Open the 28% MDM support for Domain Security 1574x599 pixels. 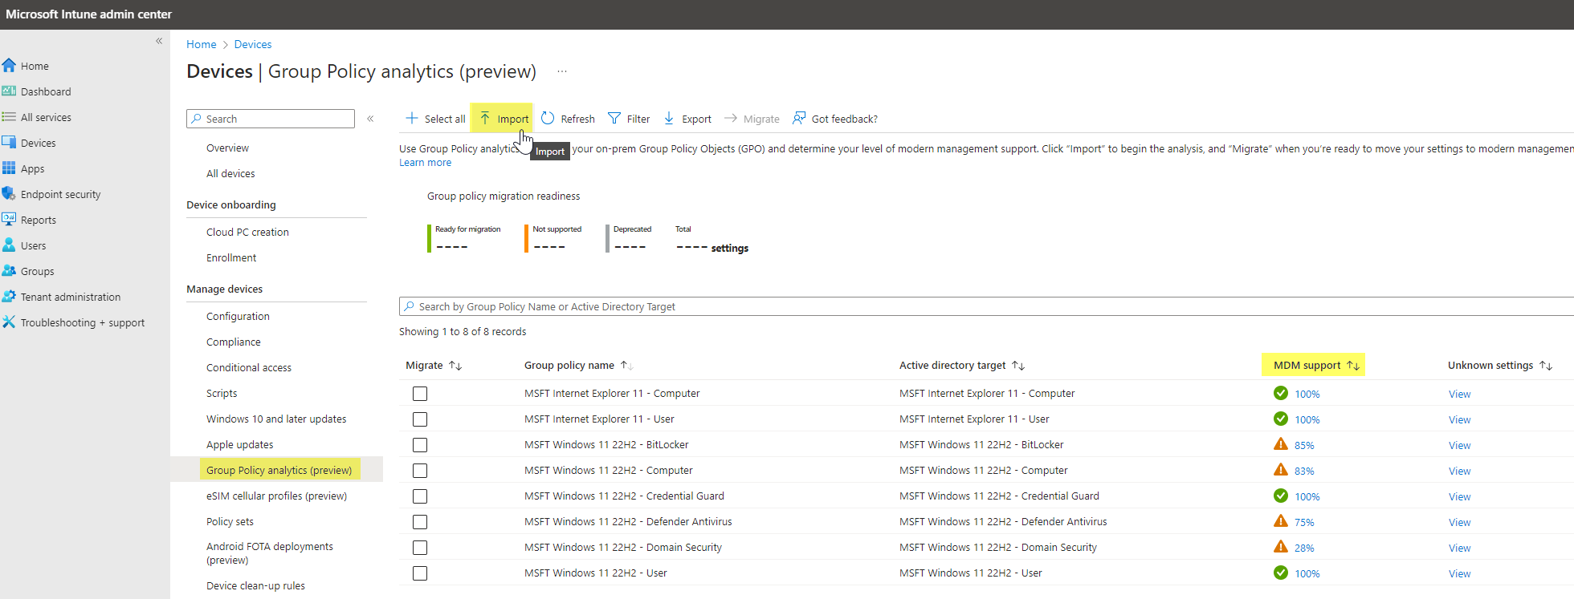(x=1304, y=548)
